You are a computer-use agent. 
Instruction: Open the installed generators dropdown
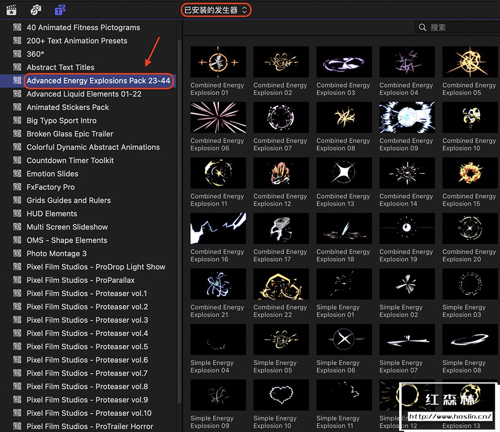(x=216, y=10)
